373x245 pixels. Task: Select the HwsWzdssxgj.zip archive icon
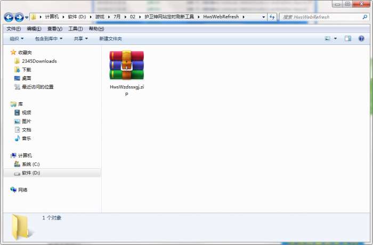click(x=127, y=65)
